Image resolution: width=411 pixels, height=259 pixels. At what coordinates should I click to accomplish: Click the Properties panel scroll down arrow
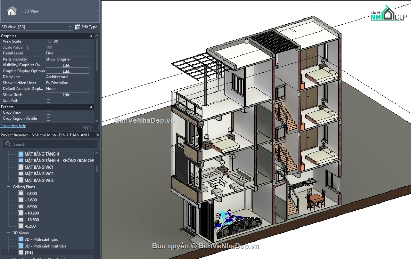click(97, 121)
